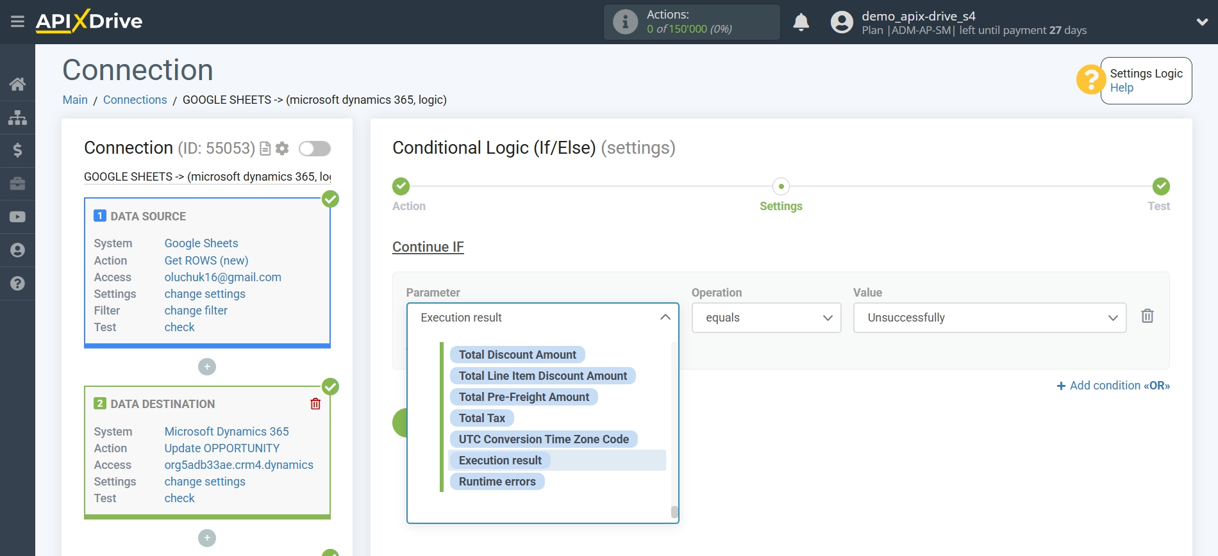Collapse the Parameter dropdown

[x=665, y=318]
